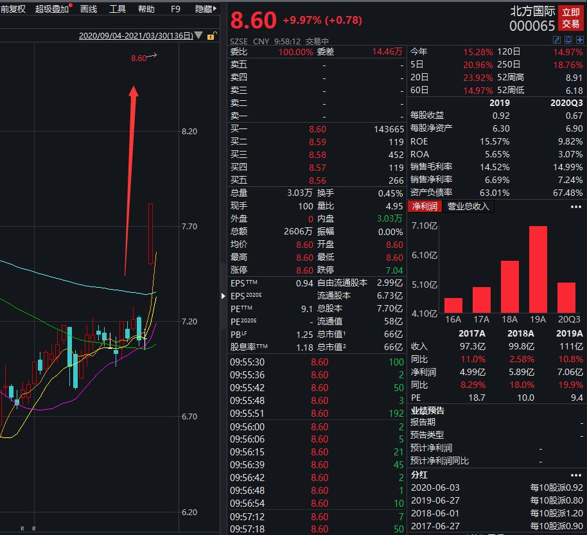Click the 买二 price 8.59
The image size is (587, 535).
[317, 142]
